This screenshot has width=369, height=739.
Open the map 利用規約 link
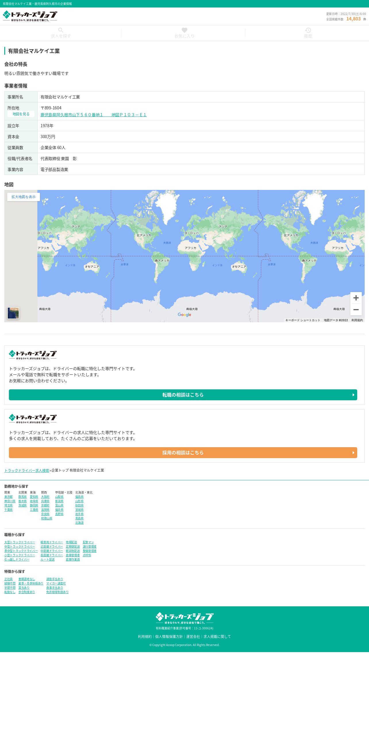tap(357, 320)
